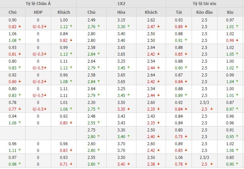This screenshot has width=244, height=169.
Task: Click the red down arrow beside 2.40
Action: pos(158,136)
